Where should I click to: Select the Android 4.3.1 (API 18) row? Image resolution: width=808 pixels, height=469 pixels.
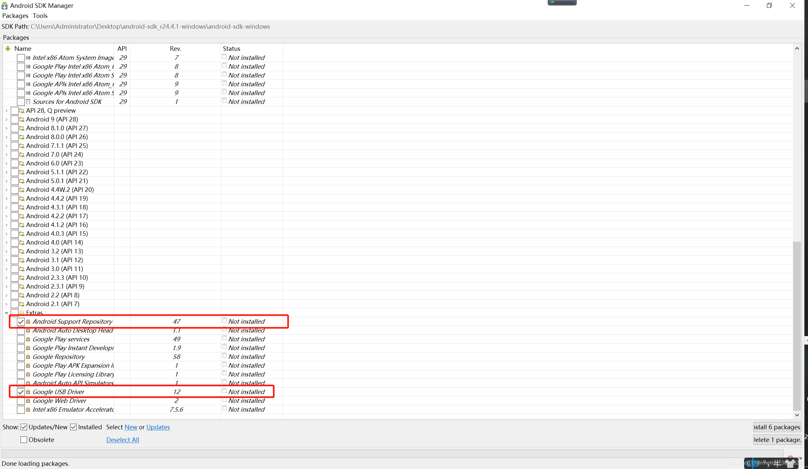pos(398,207)
